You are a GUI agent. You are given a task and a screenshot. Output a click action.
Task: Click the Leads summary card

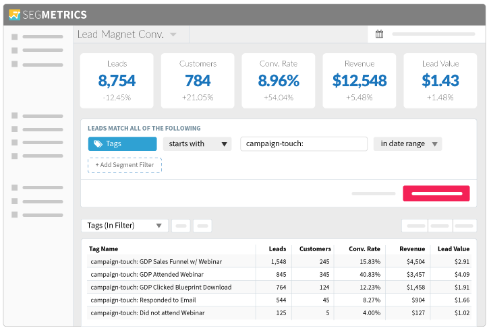(x=117, y=81)
